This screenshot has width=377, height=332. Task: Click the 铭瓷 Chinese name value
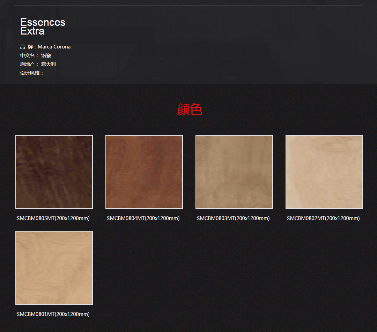click(46, 55)
